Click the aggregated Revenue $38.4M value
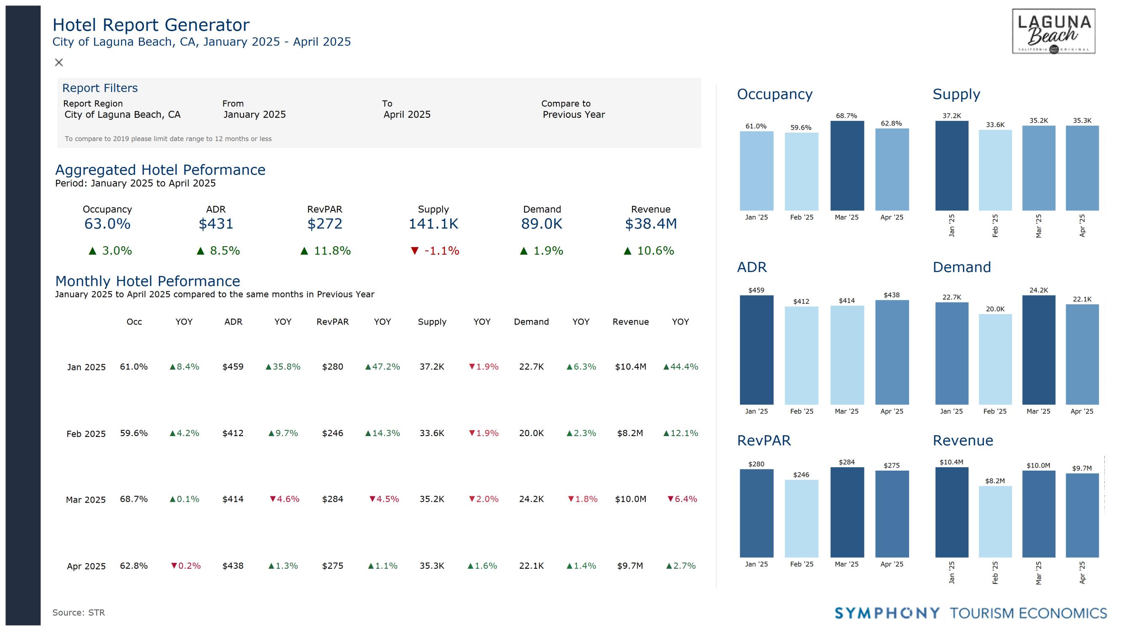Image resolution: width=1122 pixels, height=631 pixels. pyautogui.click(x=650, y=224)
